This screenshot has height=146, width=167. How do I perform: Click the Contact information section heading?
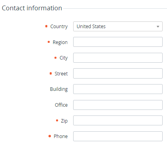(32, 8)
